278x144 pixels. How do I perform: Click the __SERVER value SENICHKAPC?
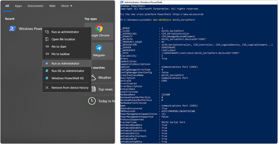pos(169,47)
